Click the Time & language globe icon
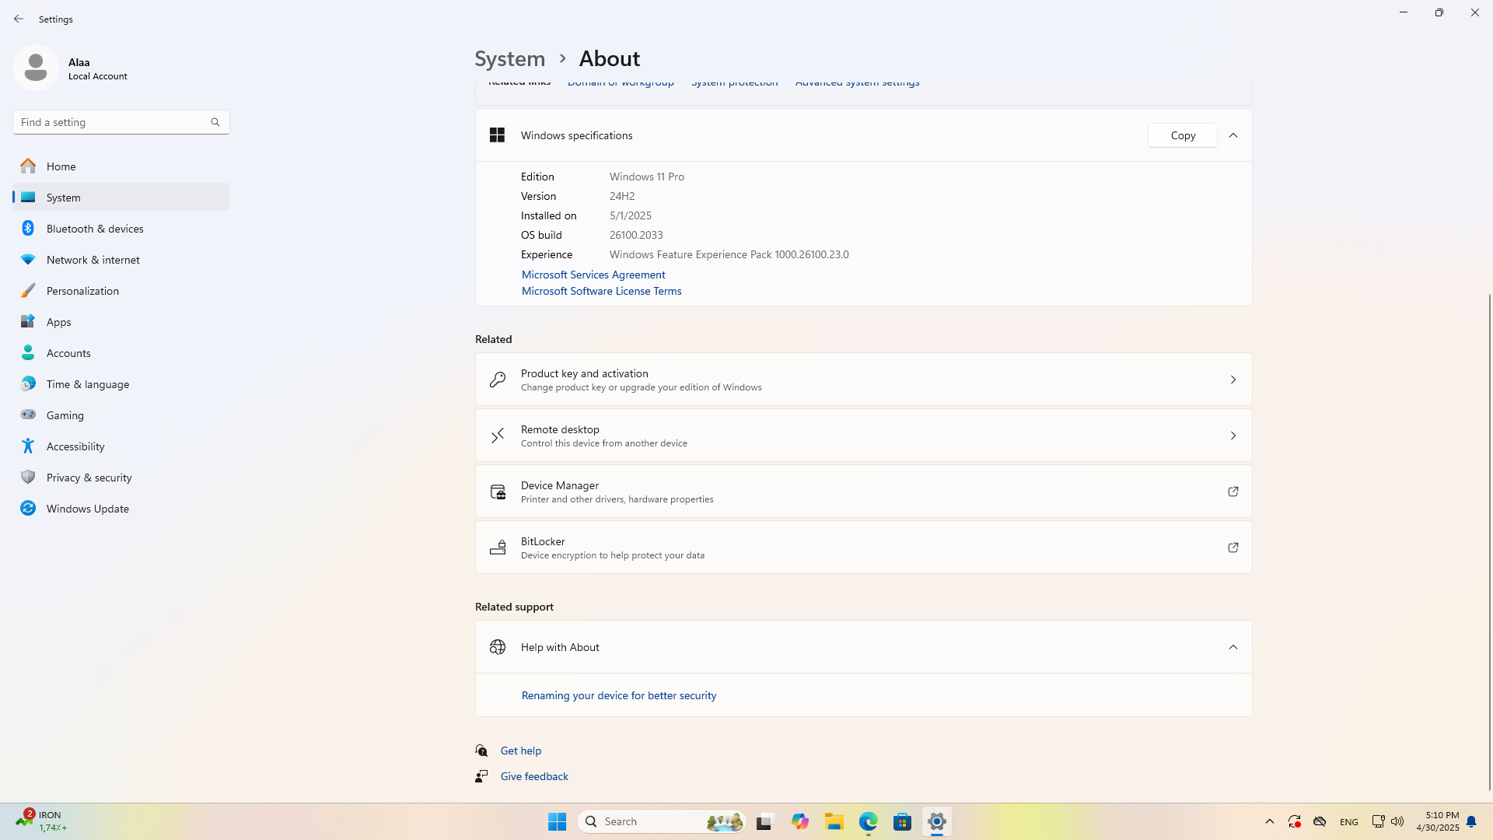 point(28,384)
